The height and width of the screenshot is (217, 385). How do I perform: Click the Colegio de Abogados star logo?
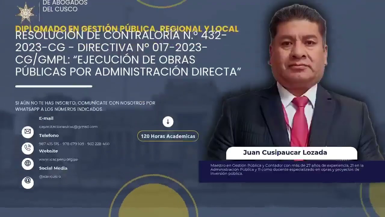click(25, 13)
